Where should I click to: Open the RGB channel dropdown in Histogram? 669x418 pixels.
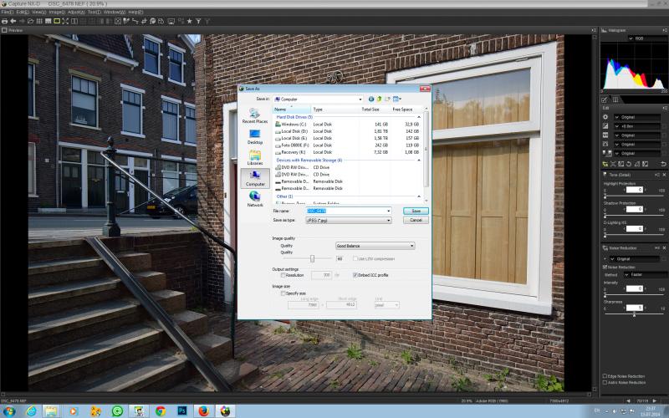tap(646, 38)
